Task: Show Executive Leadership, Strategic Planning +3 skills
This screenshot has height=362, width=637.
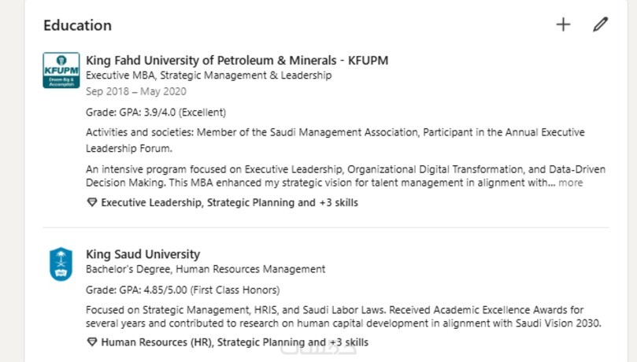Action: coord(229,203)
